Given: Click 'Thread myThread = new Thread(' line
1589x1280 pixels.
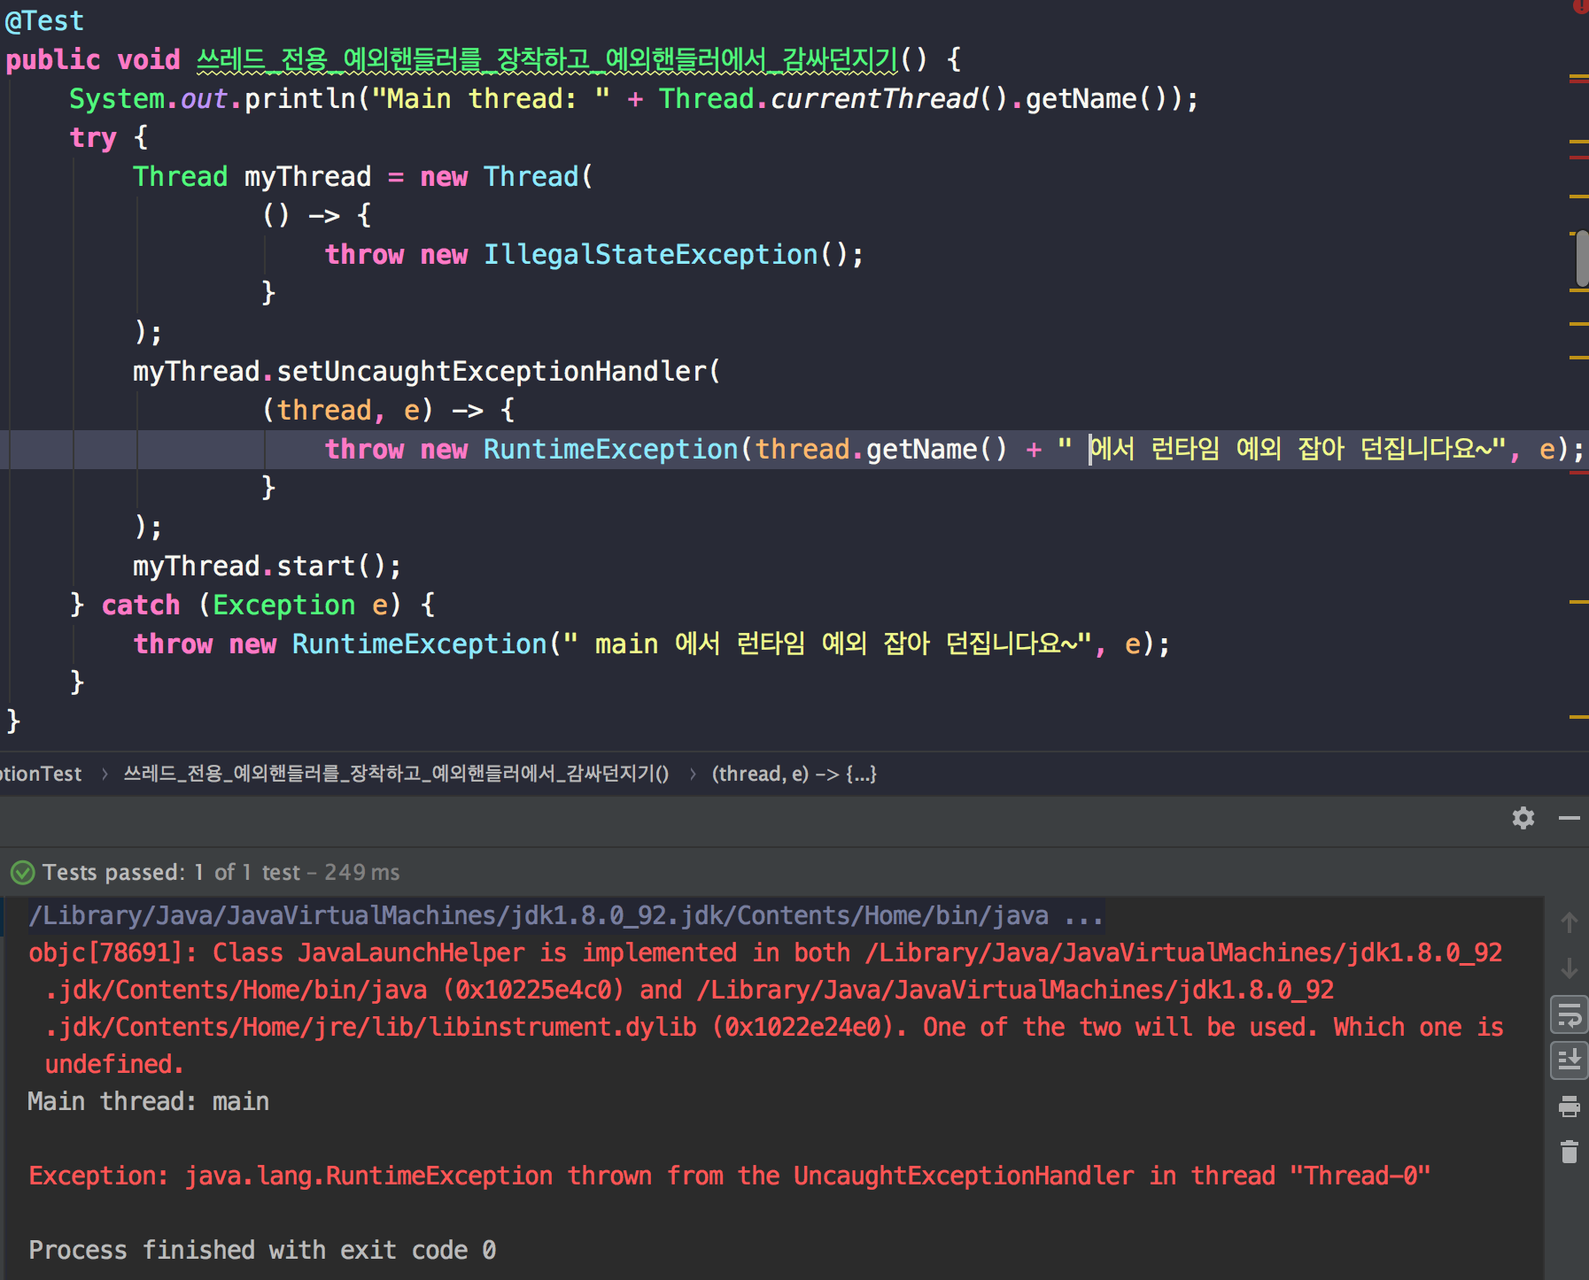Looking at the screenshot, I should tap(363, 176).
